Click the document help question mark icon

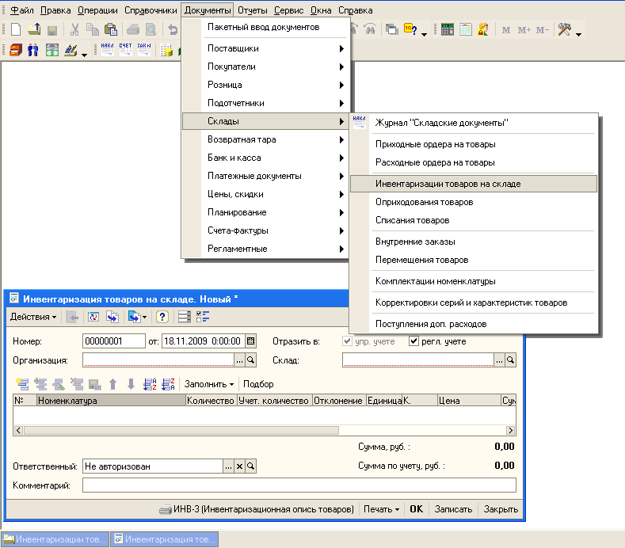tap(162, 317)
